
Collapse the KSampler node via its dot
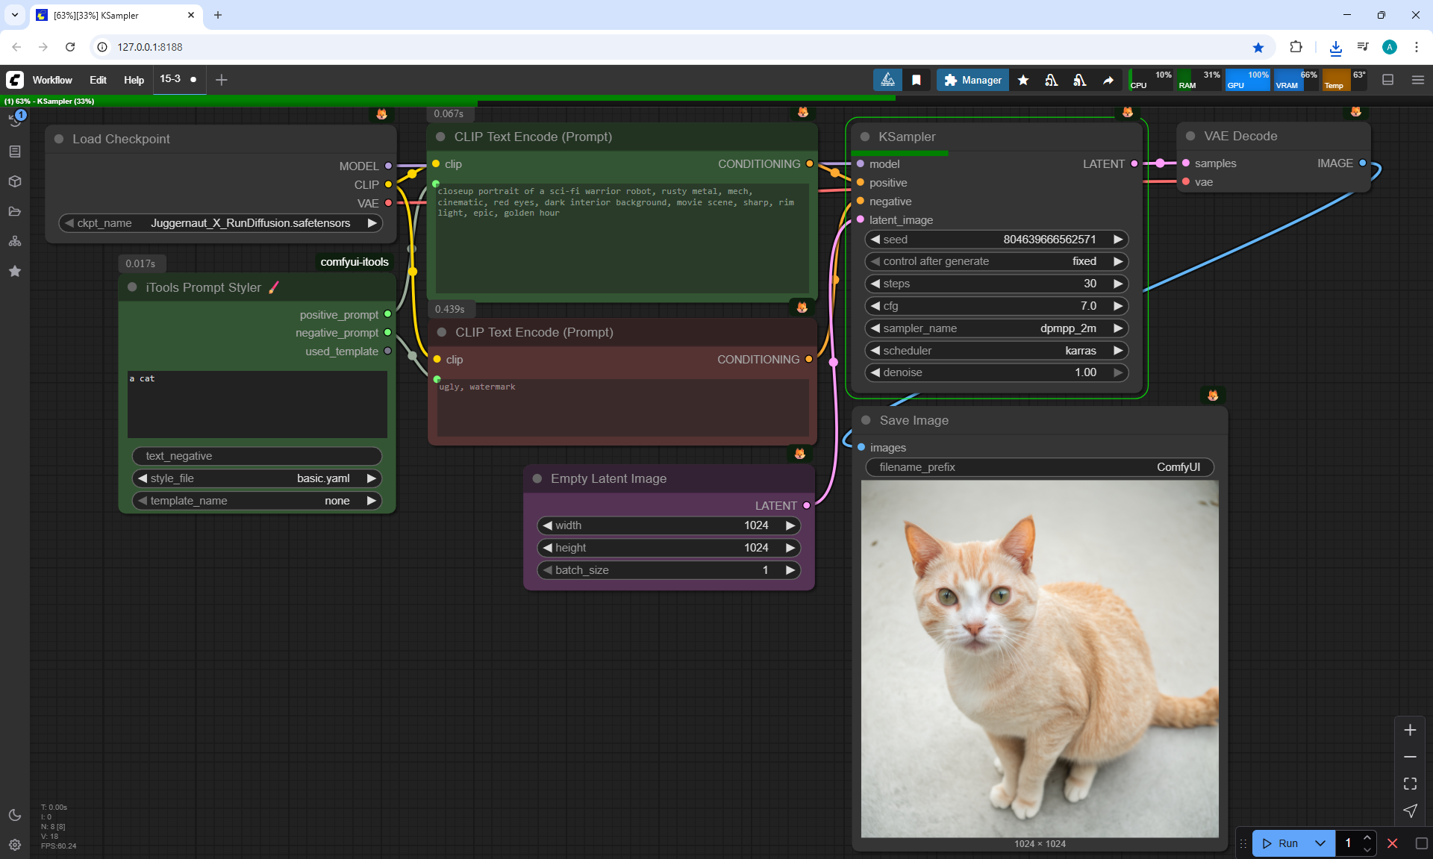click(x=865, y=137)
